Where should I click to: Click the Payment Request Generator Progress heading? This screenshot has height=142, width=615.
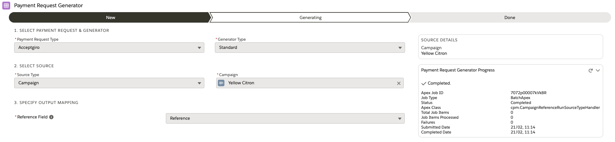(x=458, y=70)
